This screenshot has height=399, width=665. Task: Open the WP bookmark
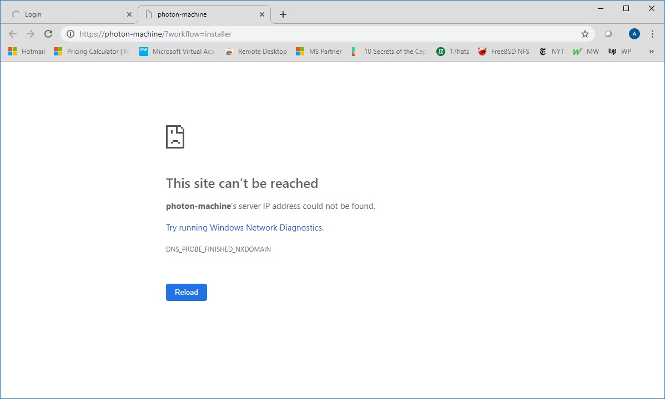(x=619, y=51)
